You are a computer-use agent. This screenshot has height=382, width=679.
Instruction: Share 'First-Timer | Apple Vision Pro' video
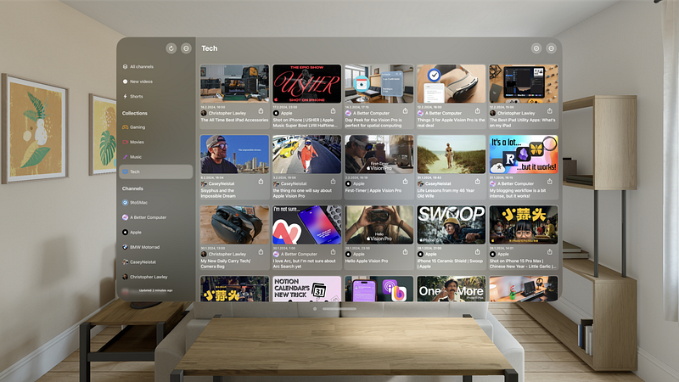pyautogui.click(x=405, y=182)
